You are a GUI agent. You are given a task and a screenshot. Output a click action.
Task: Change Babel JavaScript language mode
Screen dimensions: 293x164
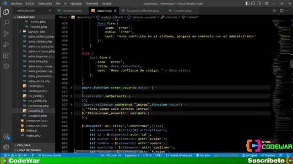pos(179,155)
